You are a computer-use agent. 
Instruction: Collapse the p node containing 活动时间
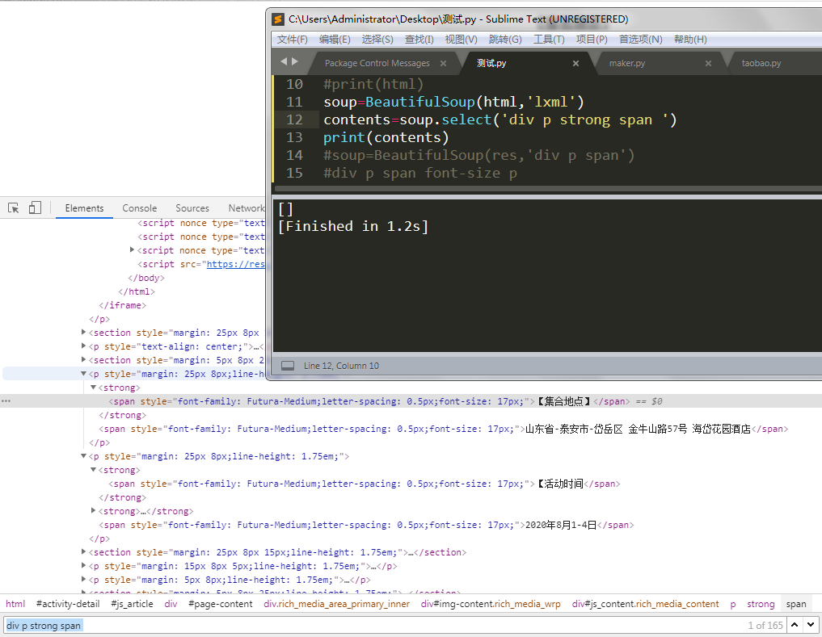[84, 455]
